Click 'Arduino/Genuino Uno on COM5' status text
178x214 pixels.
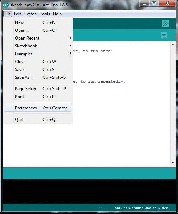[141, 208]
